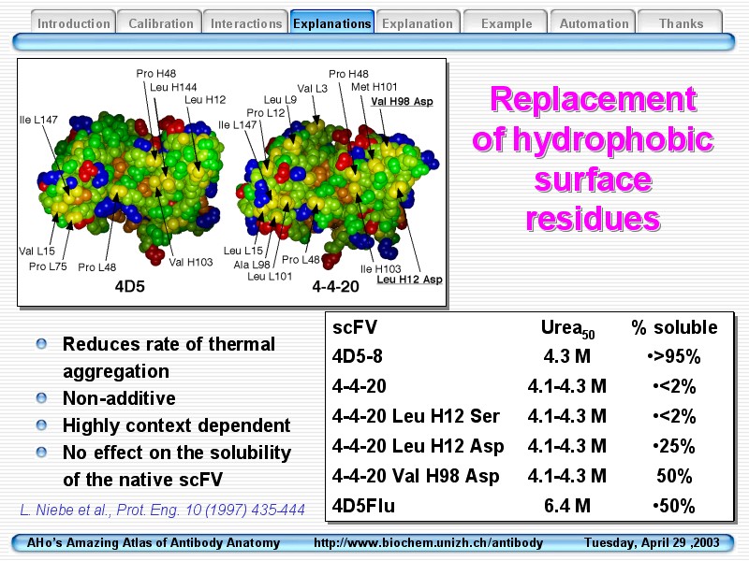
Task: Go to the Example tab
Action: 507,23
